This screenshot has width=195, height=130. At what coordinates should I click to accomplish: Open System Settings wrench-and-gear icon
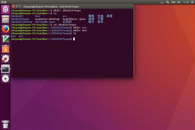(5, 59)
